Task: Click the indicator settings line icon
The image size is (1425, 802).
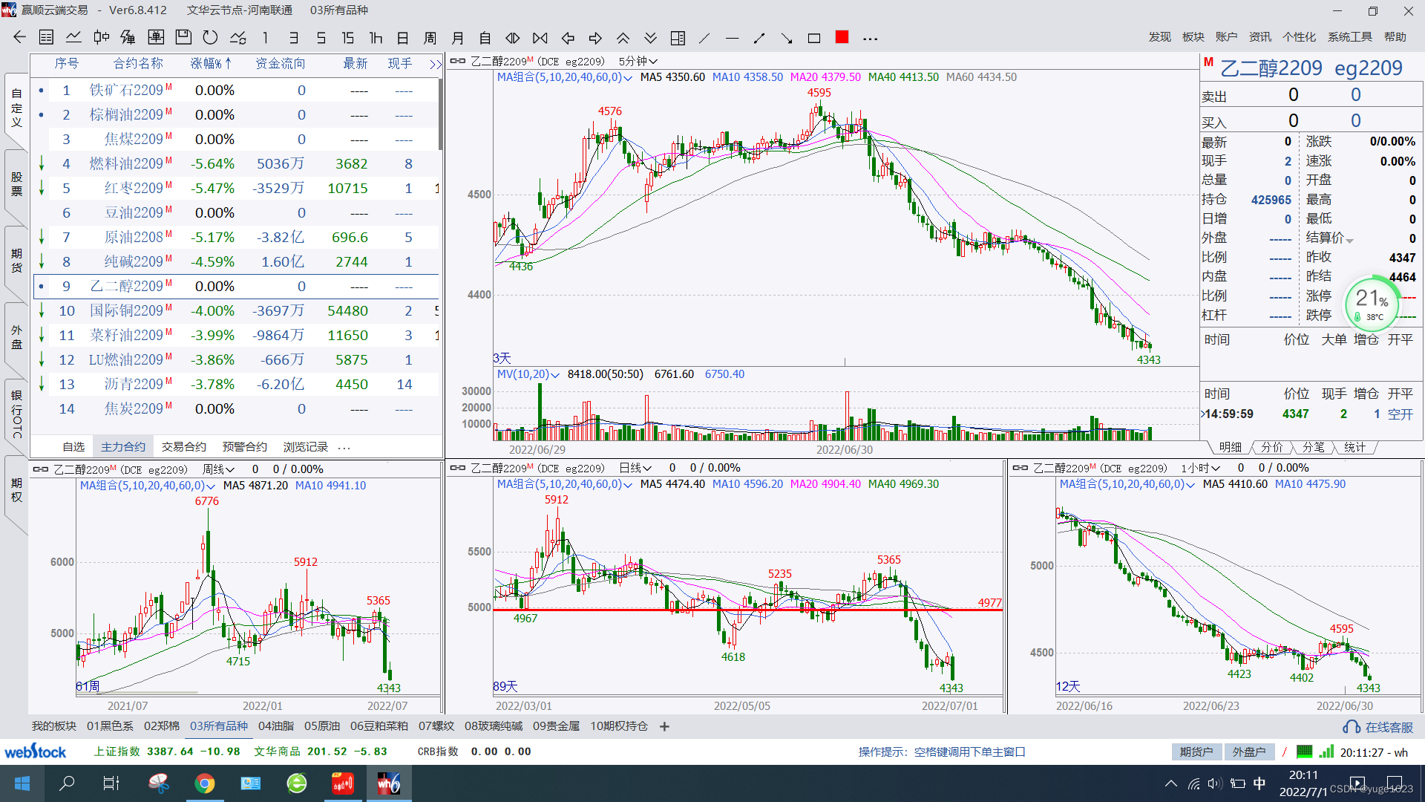Action: 237,37
